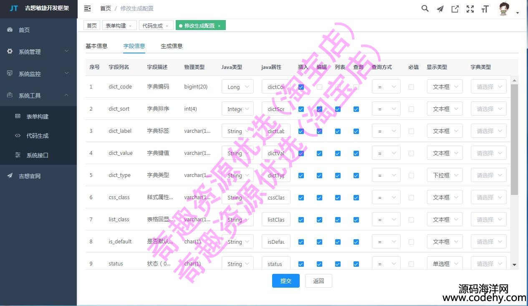This screenshot has width=528, height=306.
Task: Enable 必填 checkbox for dict_label row
Action: pos(411,131)
